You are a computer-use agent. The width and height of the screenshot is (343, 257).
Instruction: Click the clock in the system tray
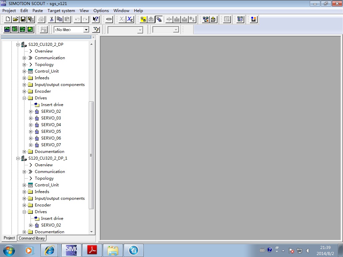(x=325, y=250)
